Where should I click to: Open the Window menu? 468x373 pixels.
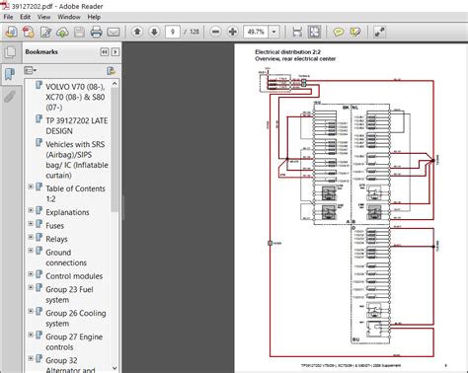pyautogui.click(x=69, y=17)
